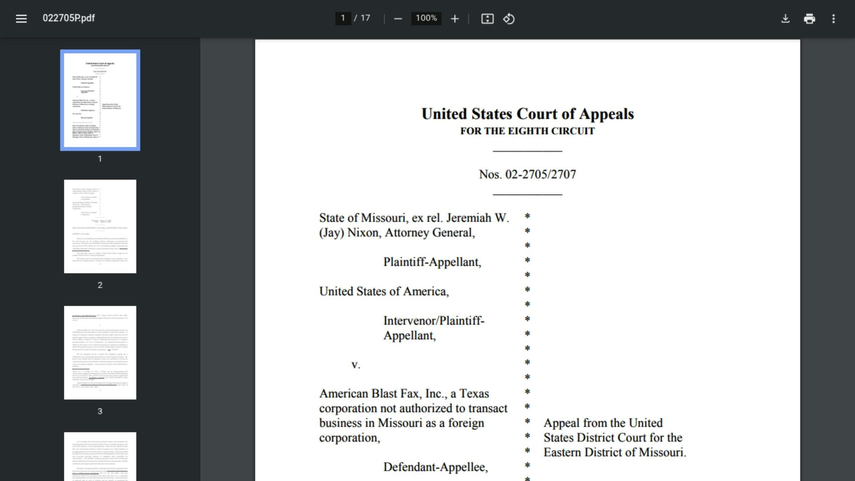Click the heading United States Court of Appeals
Image resolution: width=855 pixels, height=481 pixels.
pos(528,114)
